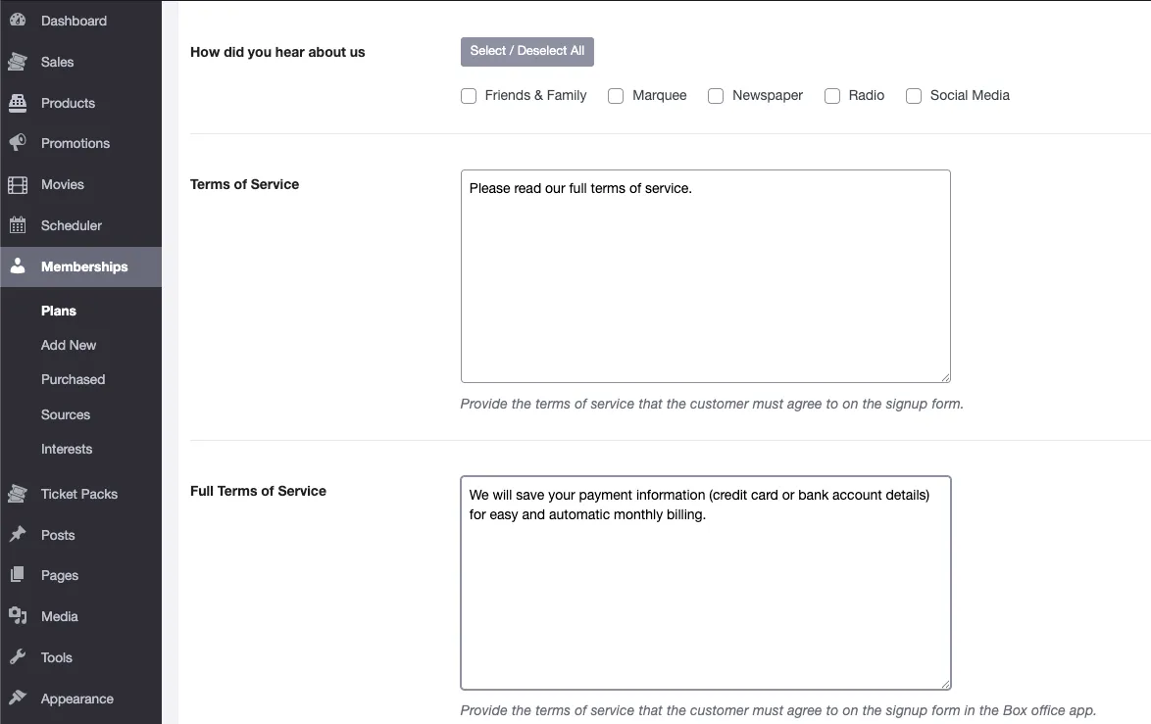Click the Sales ticket icon
The width and height of the screenshot is (1151, 724).
click(x=18, y=62)
